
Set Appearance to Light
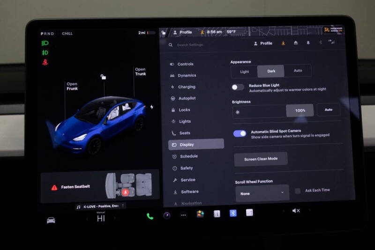point(244,72)
